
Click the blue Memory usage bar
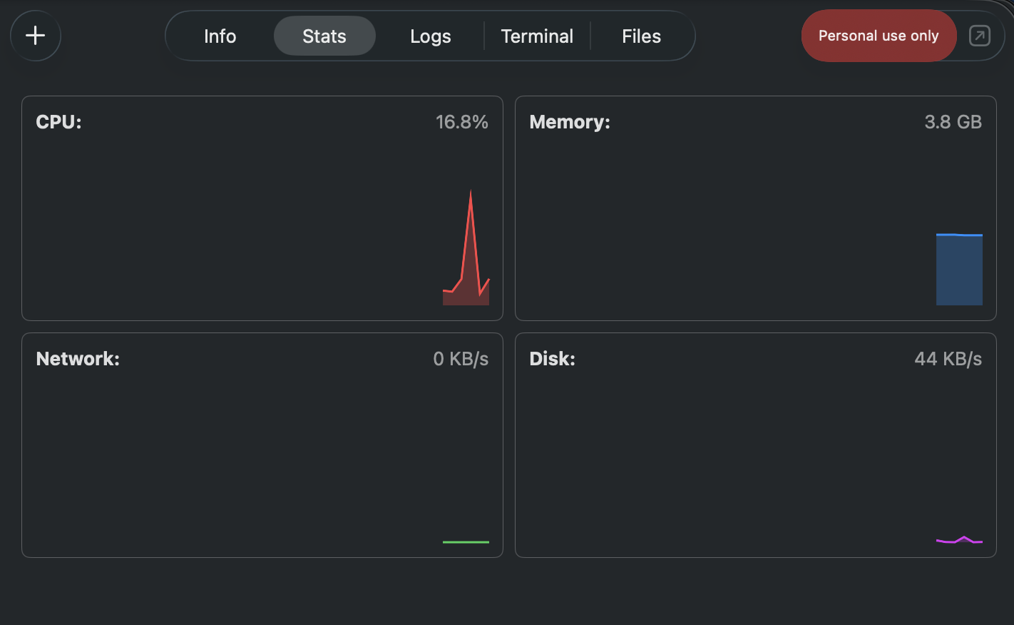coord(959,270)
